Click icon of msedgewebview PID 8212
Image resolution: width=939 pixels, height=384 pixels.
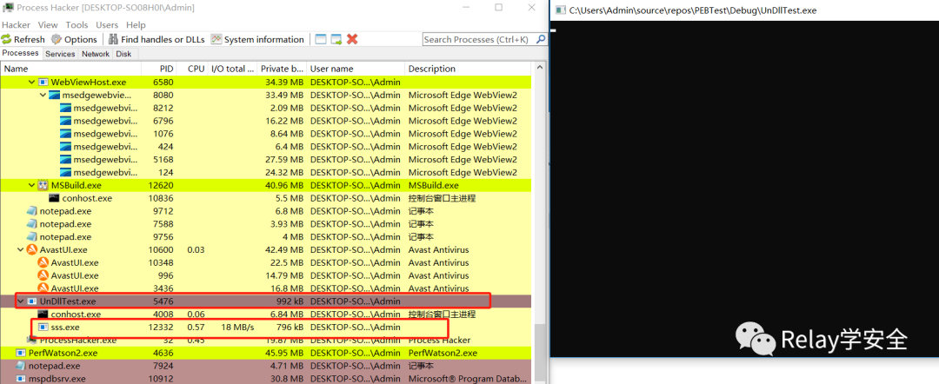65,109
